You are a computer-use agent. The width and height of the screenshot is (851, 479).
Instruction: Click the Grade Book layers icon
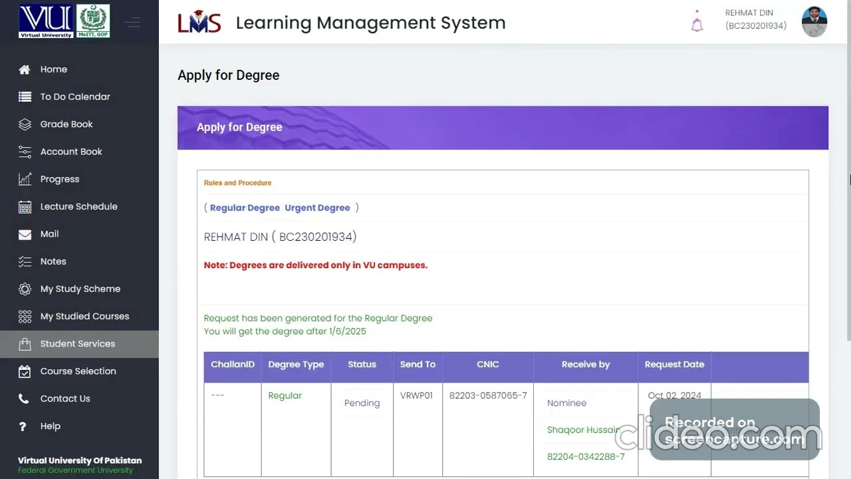25,124
